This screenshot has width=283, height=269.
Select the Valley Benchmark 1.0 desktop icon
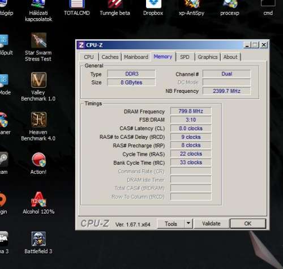[38, 87]
